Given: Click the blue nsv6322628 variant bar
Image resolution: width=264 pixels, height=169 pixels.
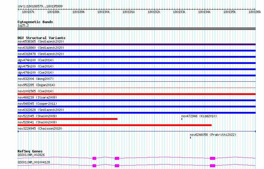Looking at the screenshot, I should (136, 113).
